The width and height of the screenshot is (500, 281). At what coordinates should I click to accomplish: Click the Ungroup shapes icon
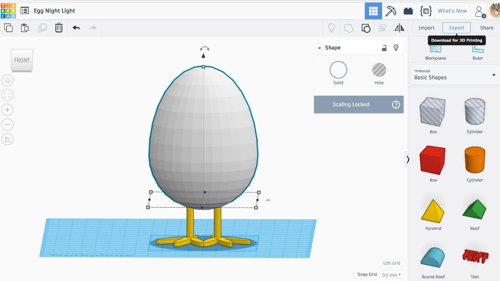[x=366, y=28]
